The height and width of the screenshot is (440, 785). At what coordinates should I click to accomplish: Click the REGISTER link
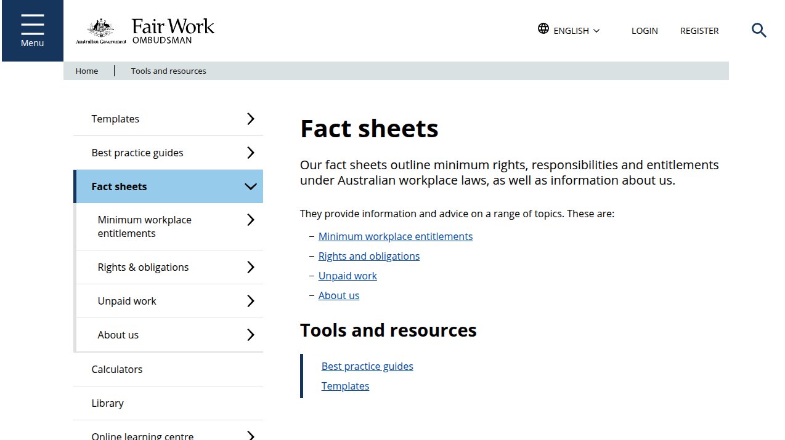[x=699, y=31]
